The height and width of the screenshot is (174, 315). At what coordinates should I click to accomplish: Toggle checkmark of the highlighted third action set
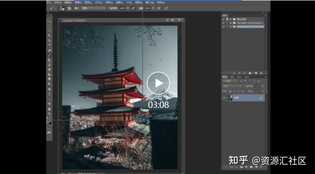(x=223, y=27)
